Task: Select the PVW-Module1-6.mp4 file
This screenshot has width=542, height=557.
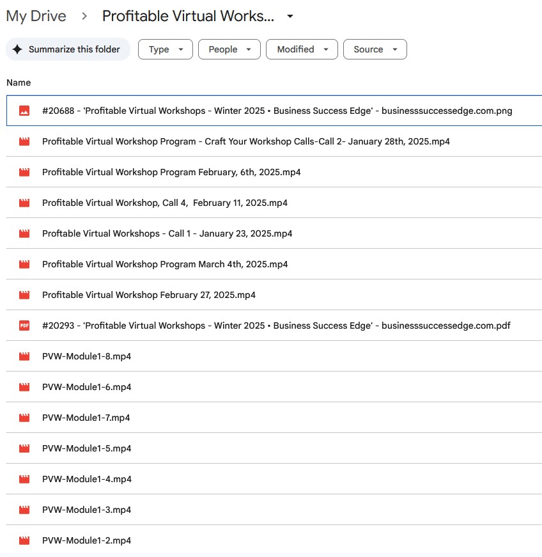Action: [86, 387]
